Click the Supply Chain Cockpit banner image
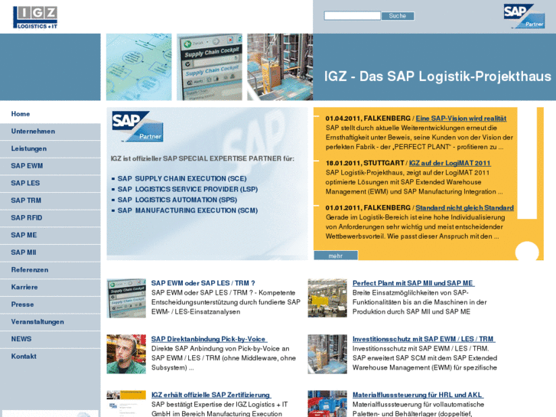Screen dimensions: 556x417 (x=210, y=67)
